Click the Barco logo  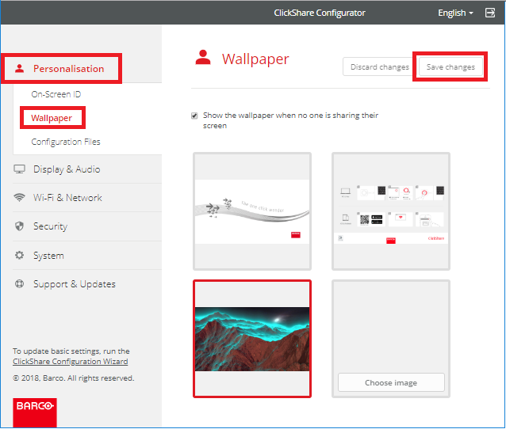35,412
